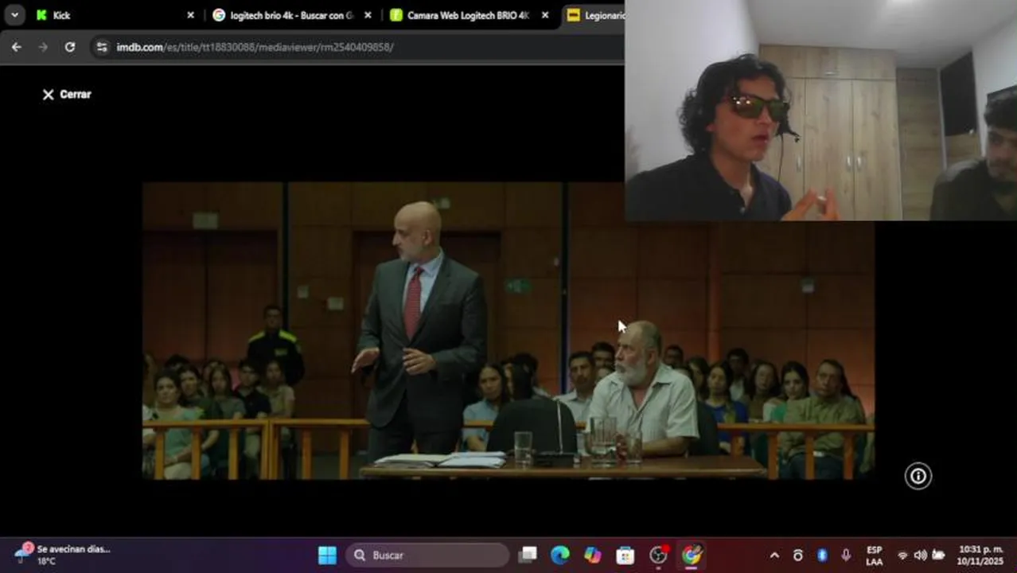Expand the tab search dropdown arrow

pyautogui.click(x=14, y=15)
